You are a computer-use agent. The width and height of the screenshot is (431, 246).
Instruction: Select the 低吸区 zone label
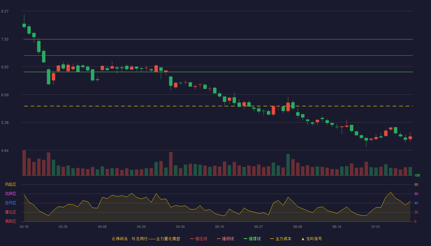(x=10, y=221)
